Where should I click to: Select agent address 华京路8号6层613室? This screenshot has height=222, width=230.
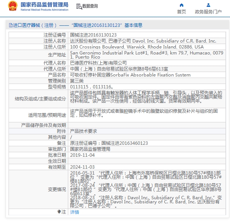(119, 69)
